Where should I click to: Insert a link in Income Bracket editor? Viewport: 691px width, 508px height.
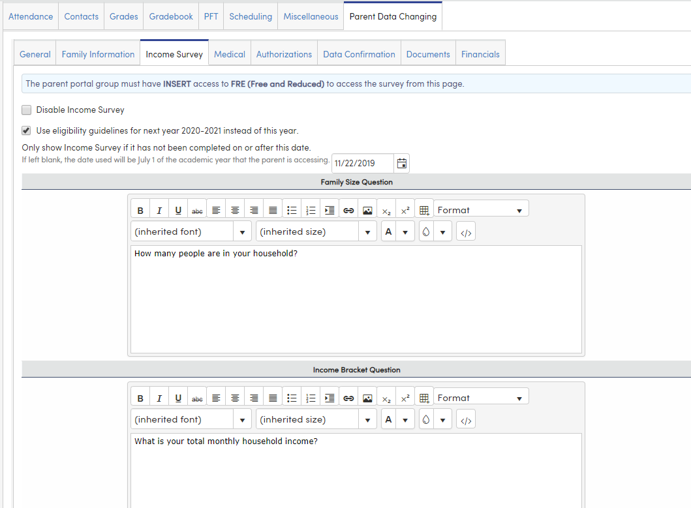point(348,396)
